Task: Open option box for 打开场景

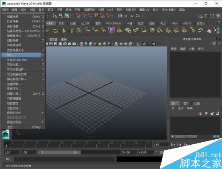Action: [43, 21]
